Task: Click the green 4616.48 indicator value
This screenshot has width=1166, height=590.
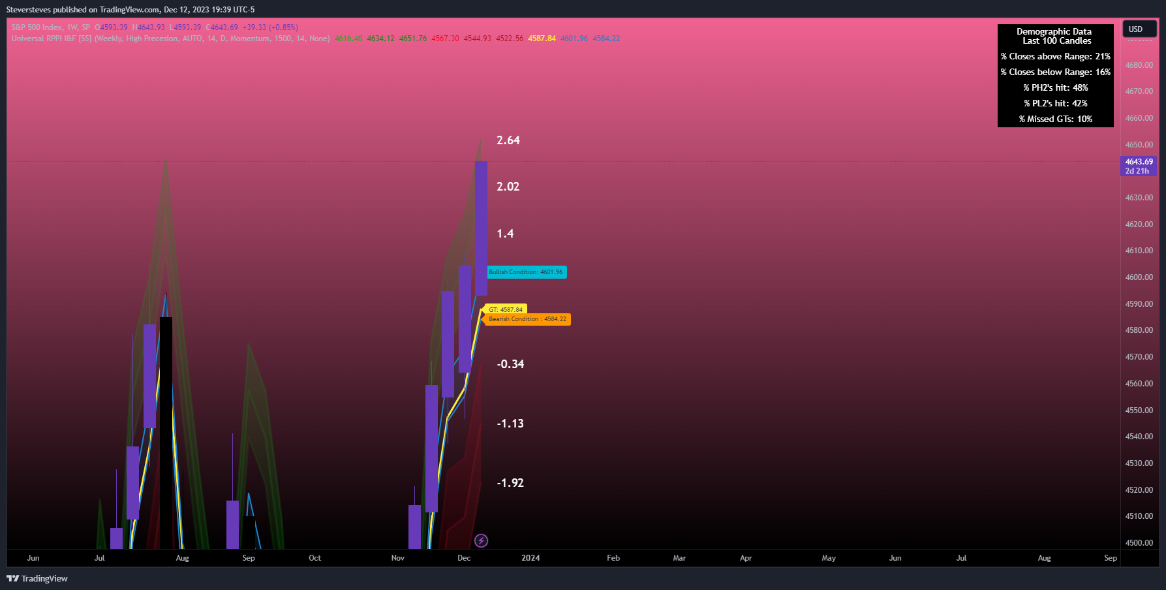Action: (348, 39)
